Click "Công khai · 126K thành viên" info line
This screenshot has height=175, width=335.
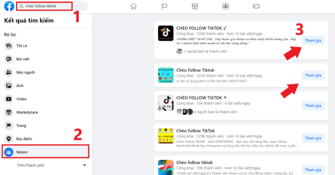[219, 34]
